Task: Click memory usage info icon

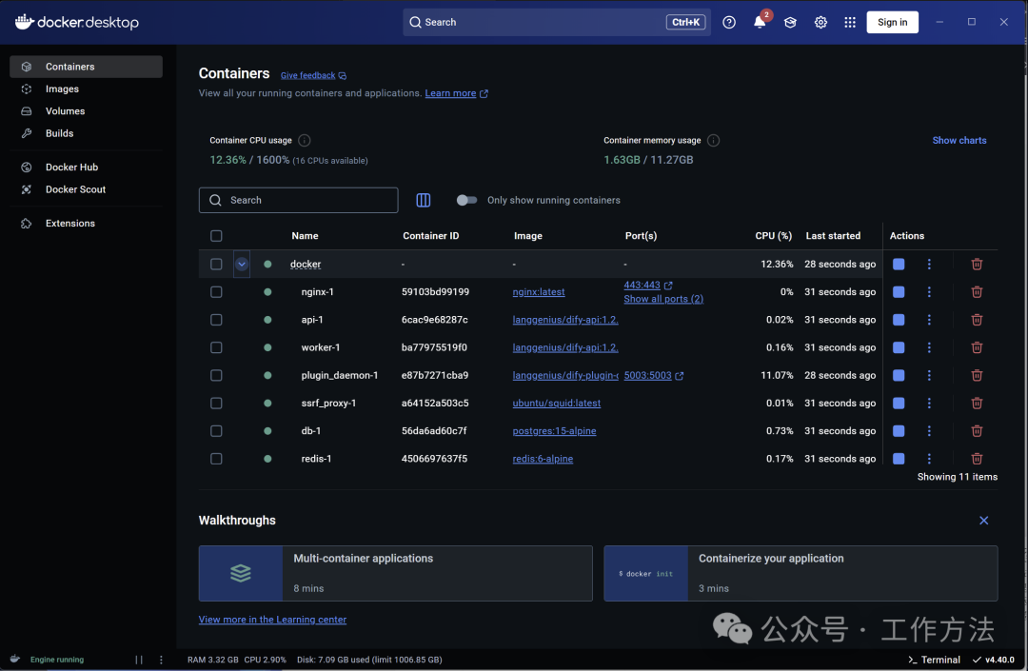Action: 713,140
